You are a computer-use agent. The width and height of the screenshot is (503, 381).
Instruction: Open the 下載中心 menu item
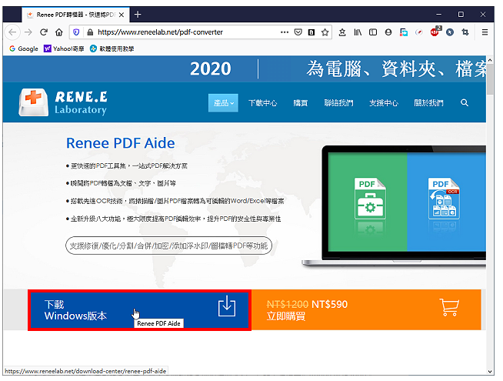(262, 103)
